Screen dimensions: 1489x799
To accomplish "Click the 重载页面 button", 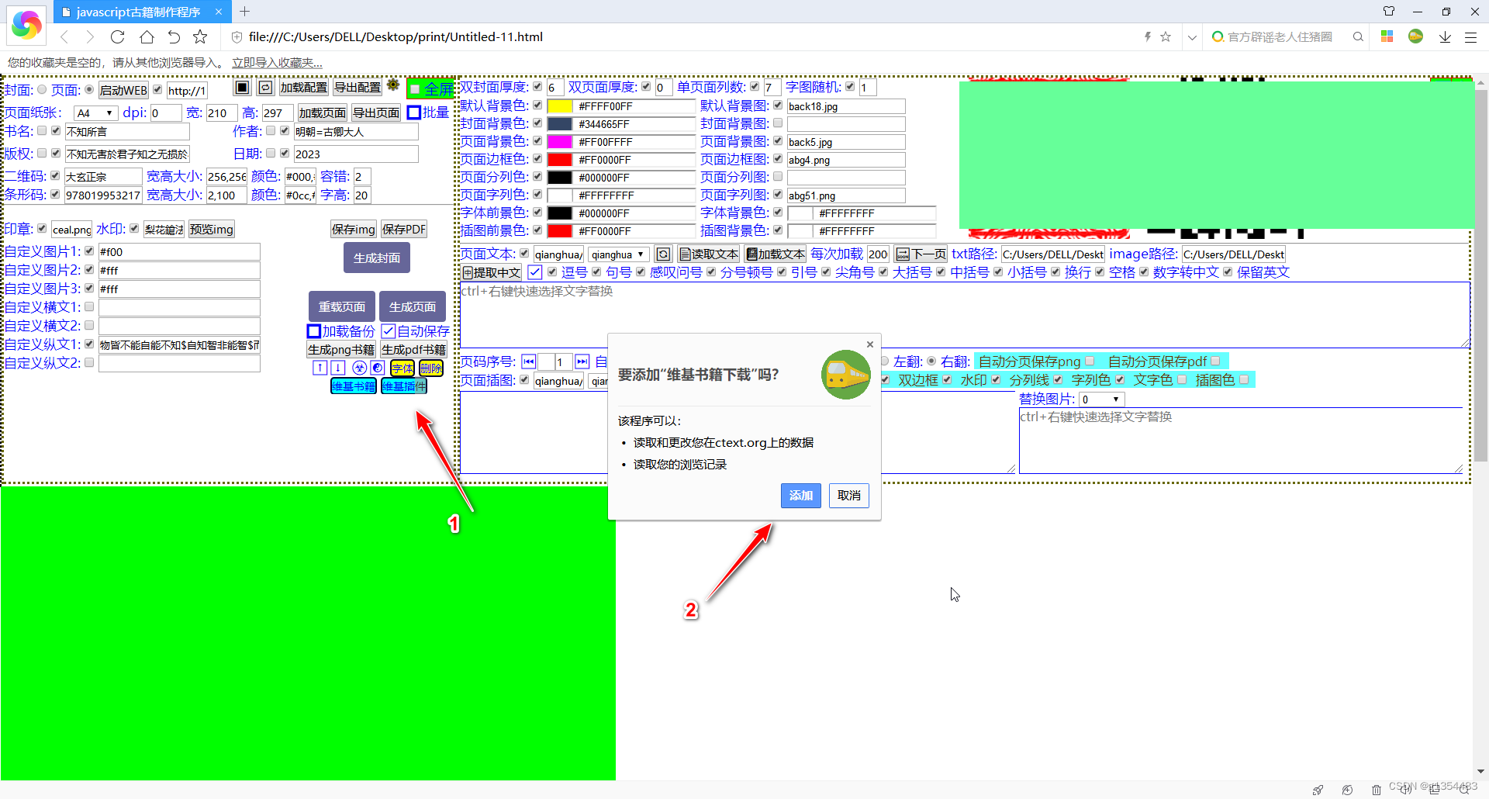I will point(342,307).
